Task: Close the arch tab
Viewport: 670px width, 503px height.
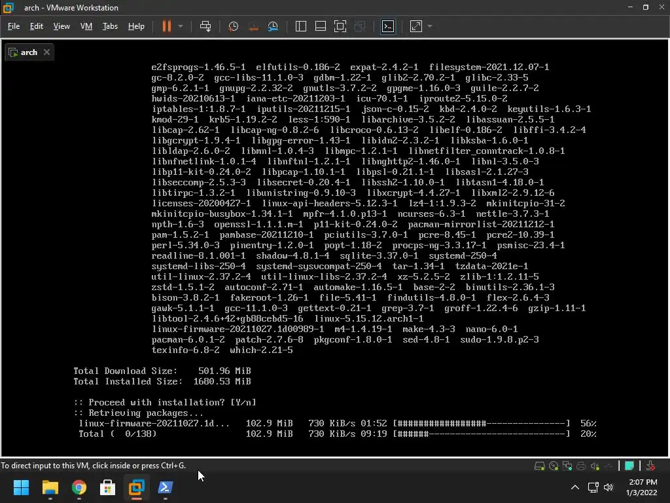Action: click(46, 52)
